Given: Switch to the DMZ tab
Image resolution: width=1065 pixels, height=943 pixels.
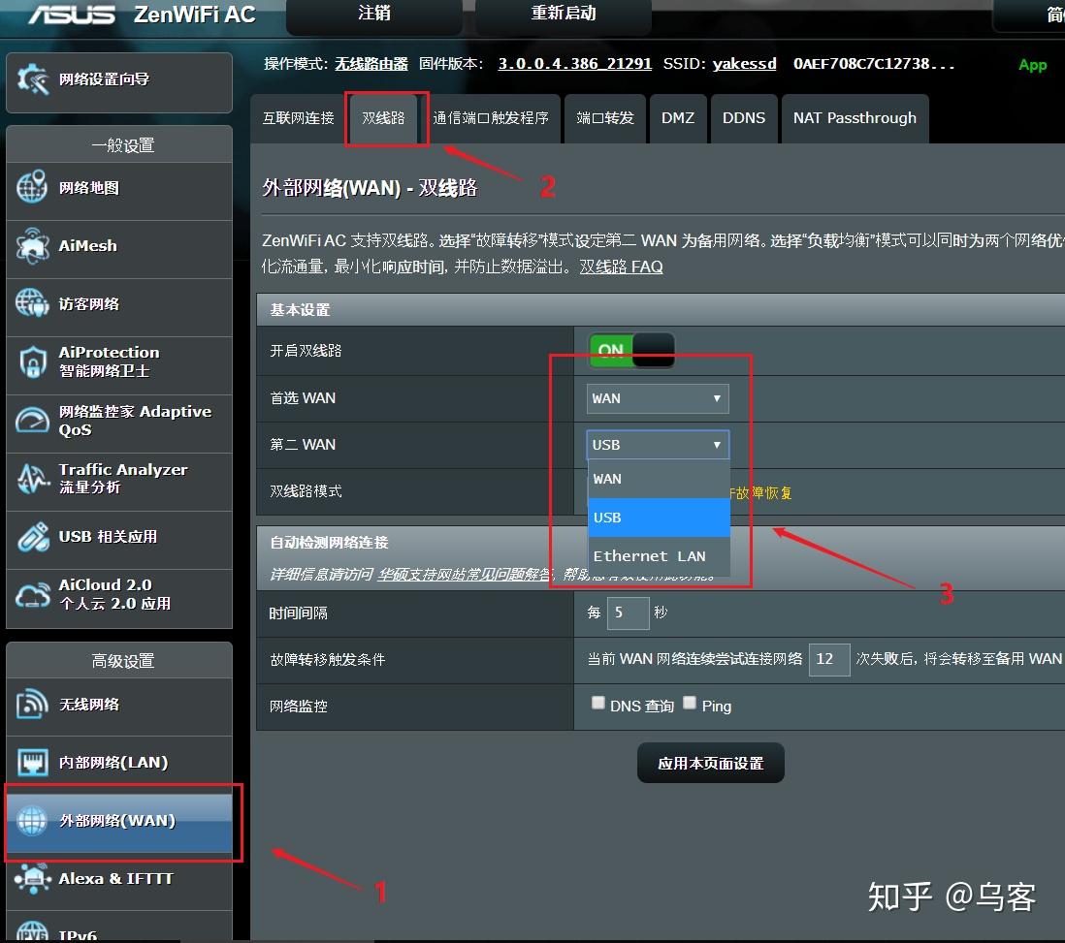Looking at the screenshot, I should 678,118.
